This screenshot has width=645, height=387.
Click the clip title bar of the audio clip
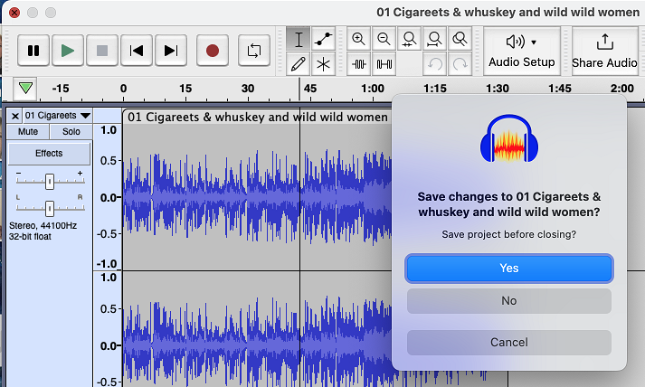257,117
